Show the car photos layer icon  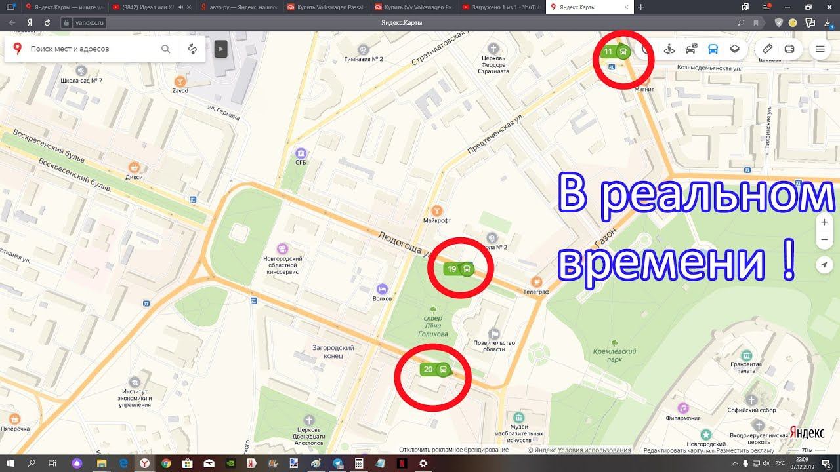691,49
